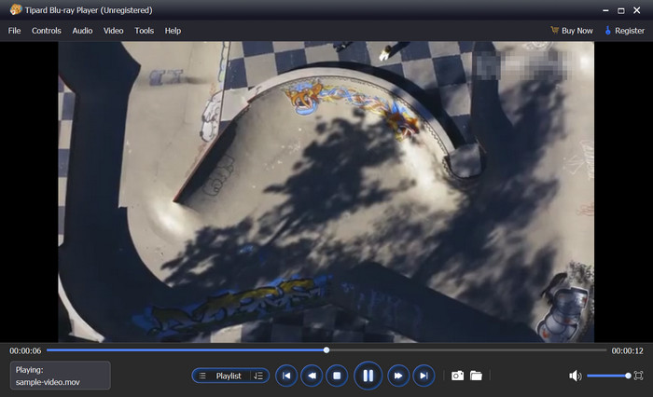Skip to the next track
Screen dimensions: 653x397
(424, 376)
